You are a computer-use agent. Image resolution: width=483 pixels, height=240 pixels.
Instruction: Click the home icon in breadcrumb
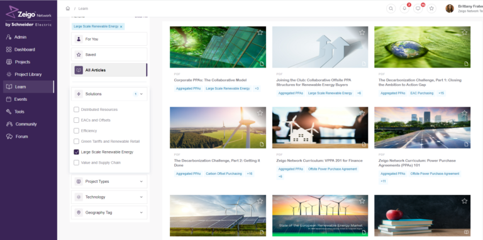[68, 8]
